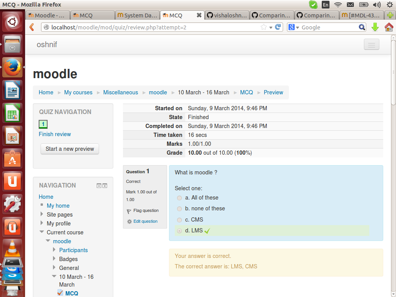Open Ubuntu Software Center launcher icon
Screen dimensions: 396x297
[x=12, y=158]
